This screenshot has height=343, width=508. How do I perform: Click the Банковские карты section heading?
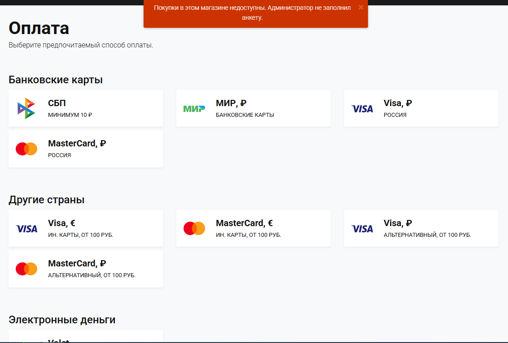pos(56,80)
